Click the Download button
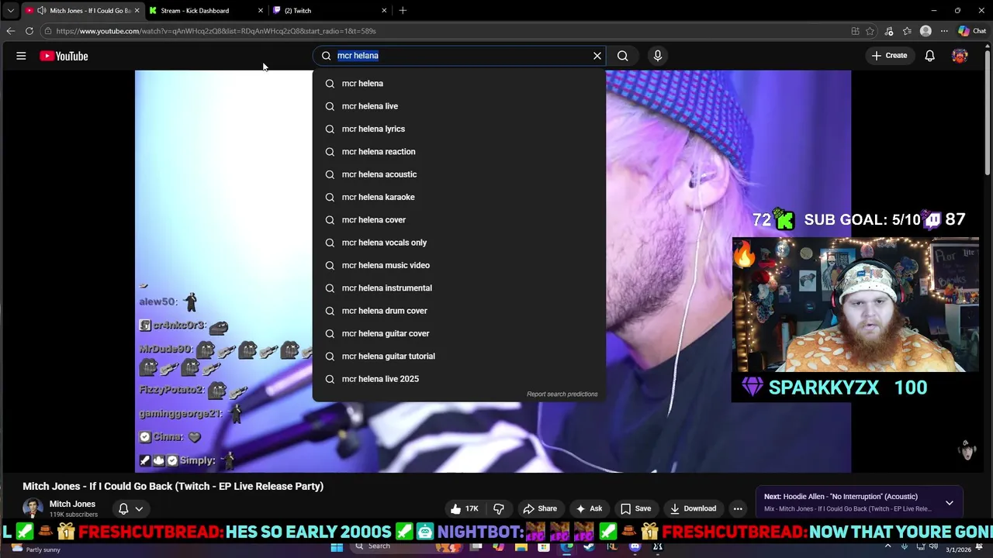 [x=693, y=508]
